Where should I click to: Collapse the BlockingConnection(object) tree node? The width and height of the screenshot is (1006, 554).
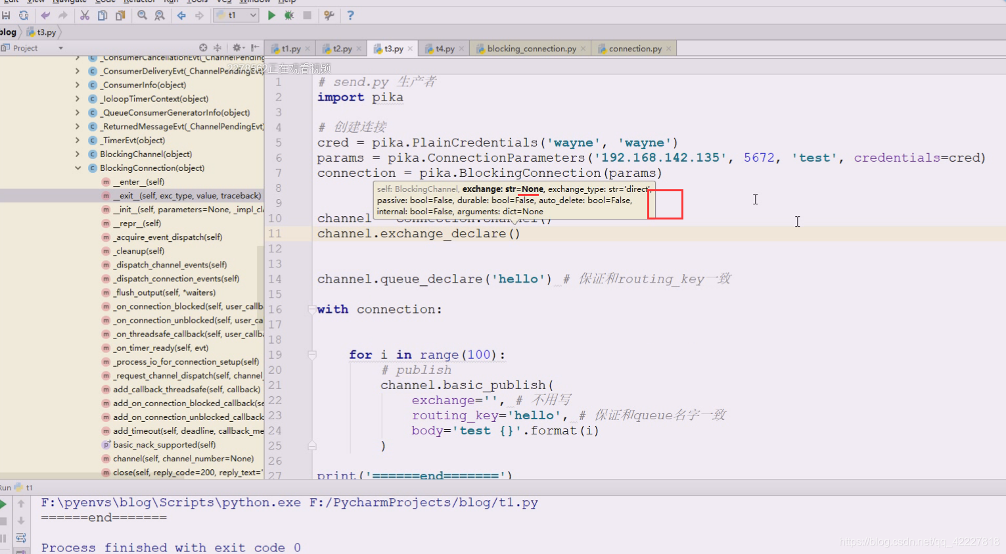pyautogui.click(x=78, y=168)
